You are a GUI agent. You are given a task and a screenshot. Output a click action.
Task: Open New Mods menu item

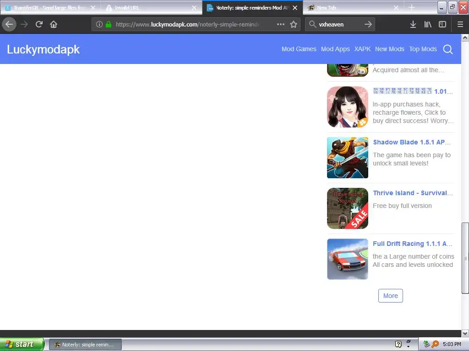(x=390, y=49)
